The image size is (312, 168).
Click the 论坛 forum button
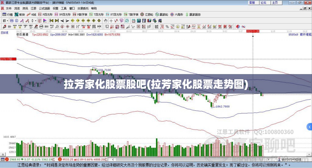tap(265, 2)
